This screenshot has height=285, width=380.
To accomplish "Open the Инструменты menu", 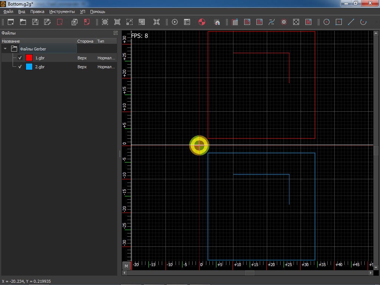I will pyautogui.click(x=62, y=12).
